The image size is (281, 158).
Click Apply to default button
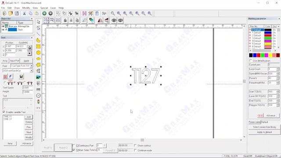[x=264, y=132]
